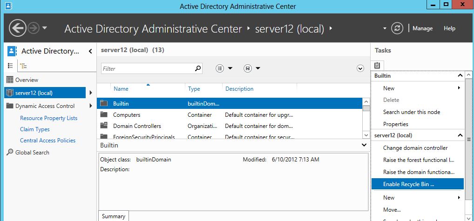Select the Summary tab
474x221 pixels.
coord(113,216)
